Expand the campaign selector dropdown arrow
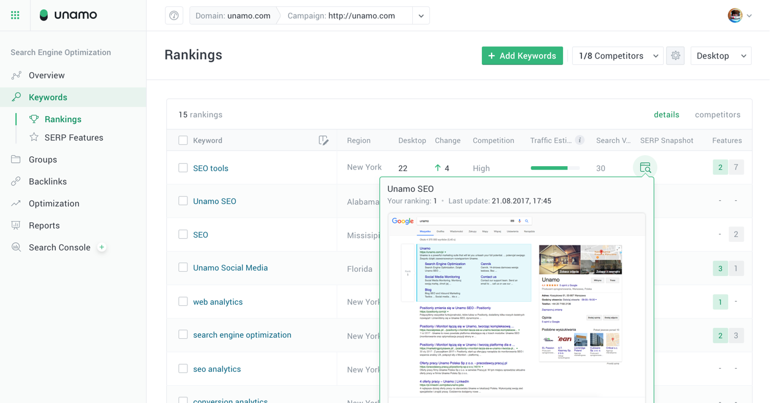772x403 pixels. [x=421, y=16]
